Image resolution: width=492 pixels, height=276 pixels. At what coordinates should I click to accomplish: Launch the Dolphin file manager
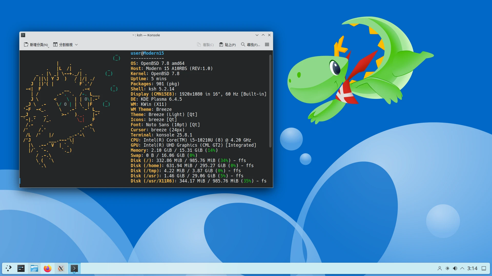pyautogui.click(x=34, y=268)
